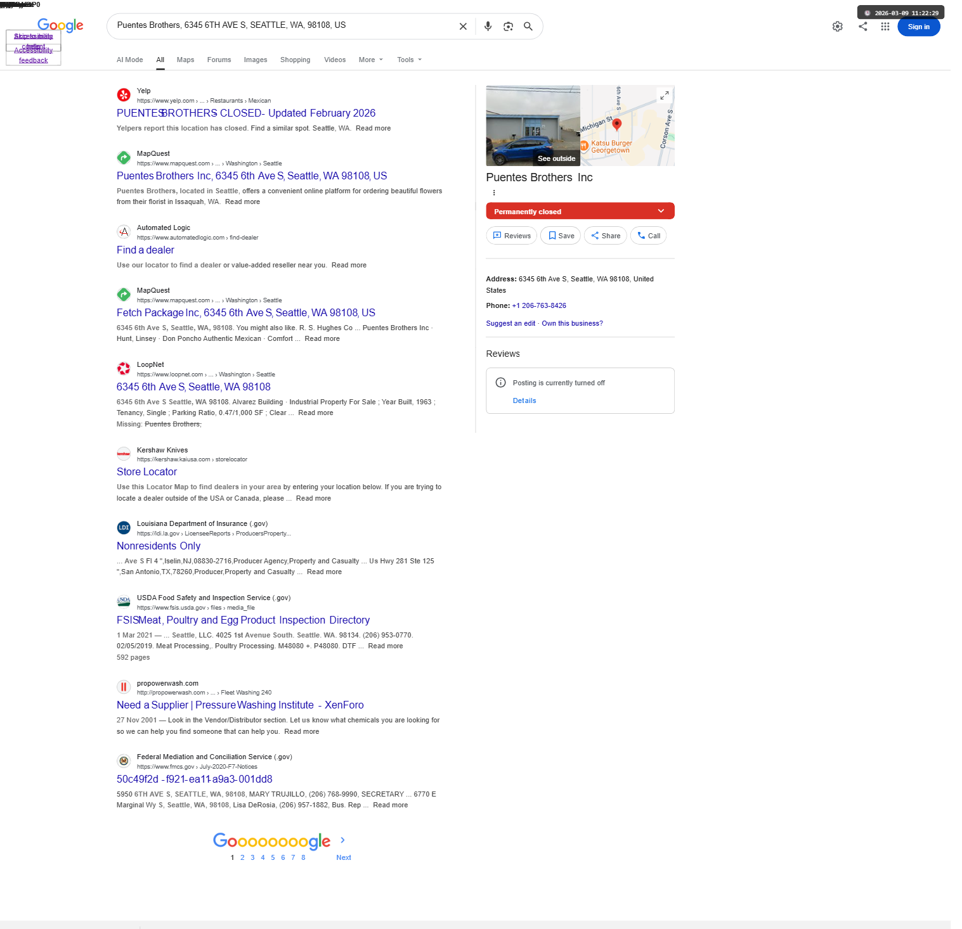The image size is (962, 929).
Task: Click the Next pagination link
Action: point(344,857)
